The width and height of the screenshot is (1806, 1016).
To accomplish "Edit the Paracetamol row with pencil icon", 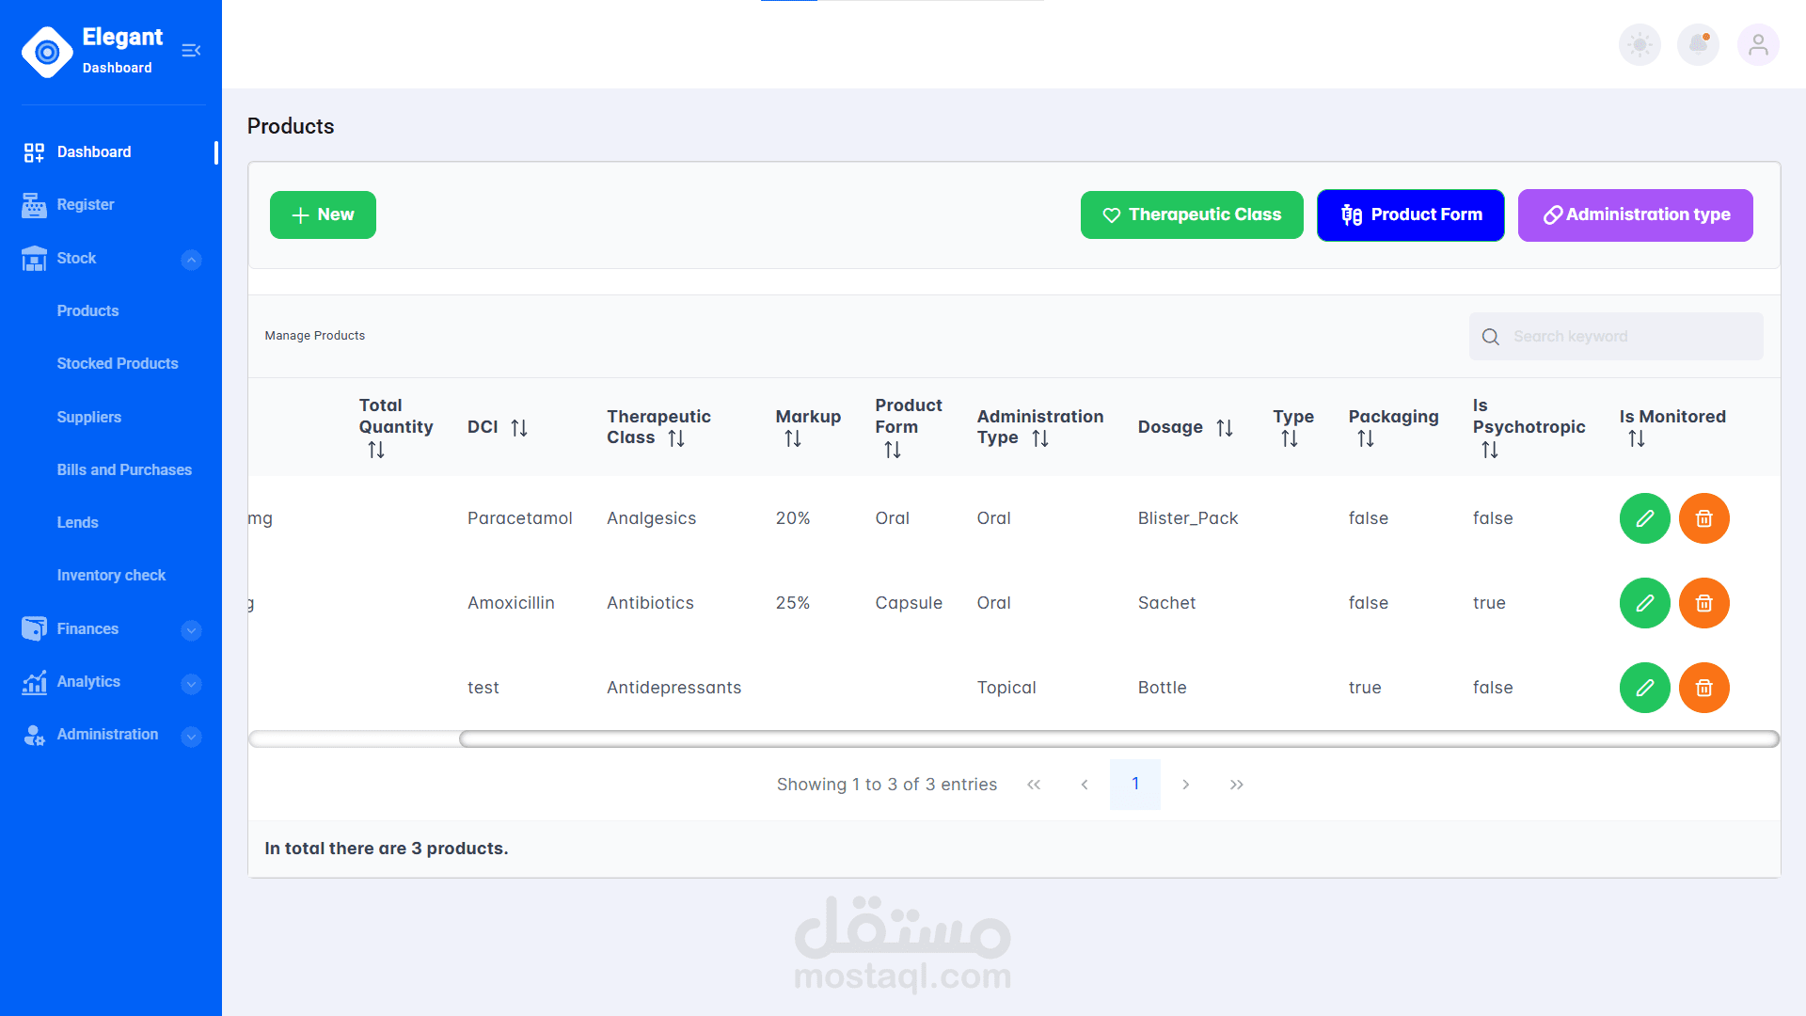I will 1644,518.
